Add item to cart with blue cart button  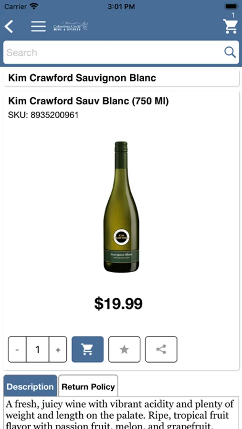click(88, 349)
